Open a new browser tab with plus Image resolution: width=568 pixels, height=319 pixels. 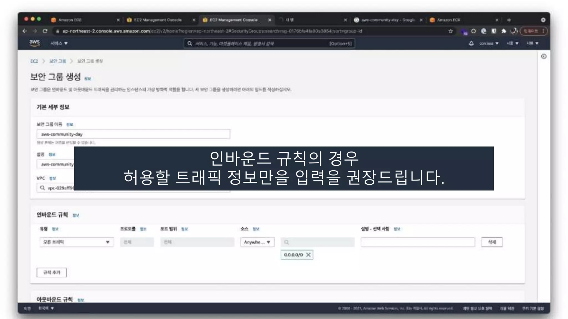click(509, 20)
